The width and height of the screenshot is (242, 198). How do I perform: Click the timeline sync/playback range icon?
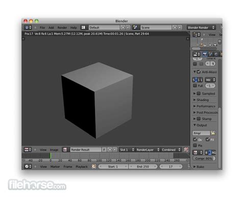tap(94, 166)
